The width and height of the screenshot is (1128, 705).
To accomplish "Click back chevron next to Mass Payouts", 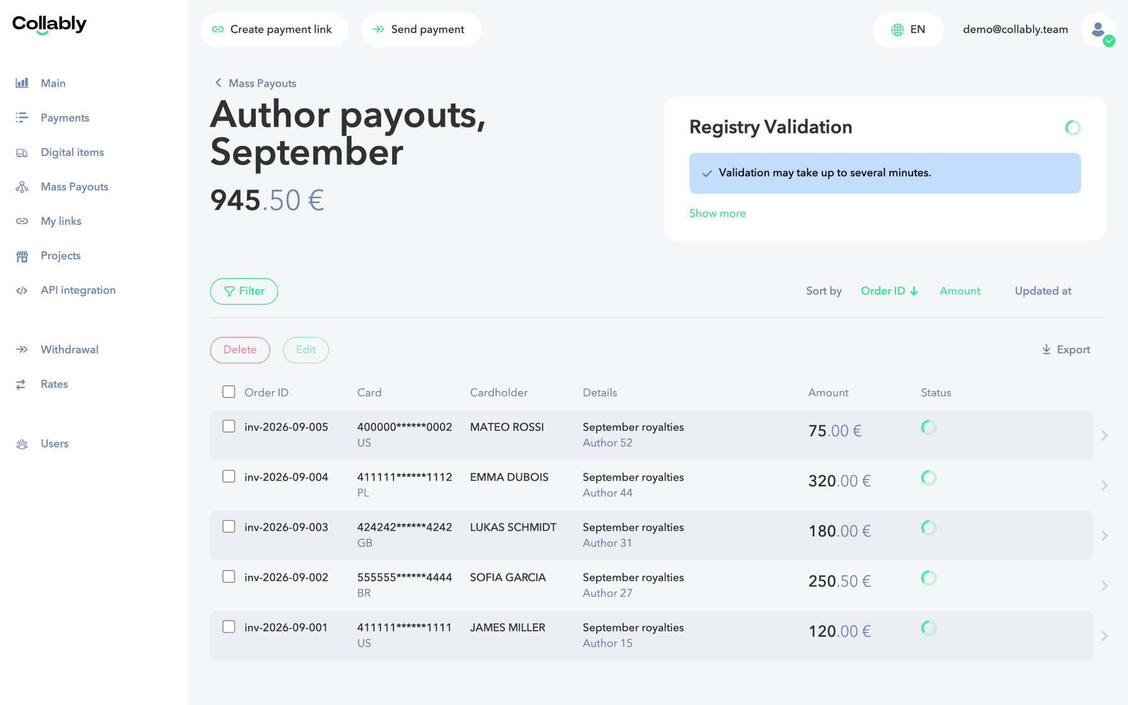I will 218,83.
